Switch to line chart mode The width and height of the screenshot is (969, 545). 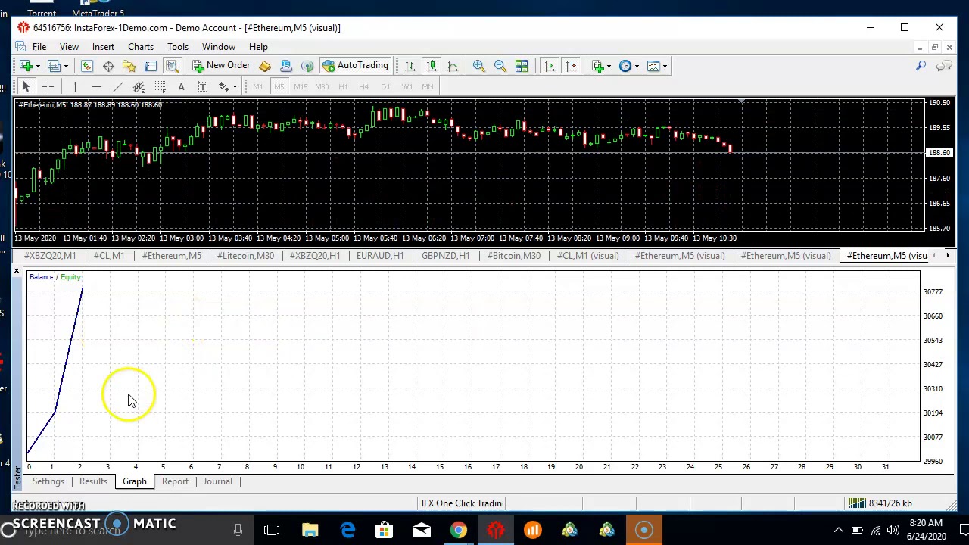pyautogui.click(x=452, y=66)
